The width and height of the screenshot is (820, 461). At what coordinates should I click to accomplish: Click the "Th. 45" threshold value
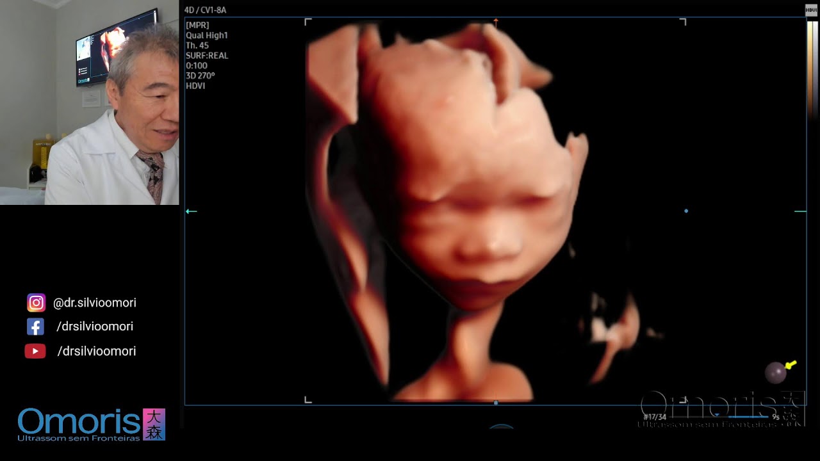click(197, 45)
